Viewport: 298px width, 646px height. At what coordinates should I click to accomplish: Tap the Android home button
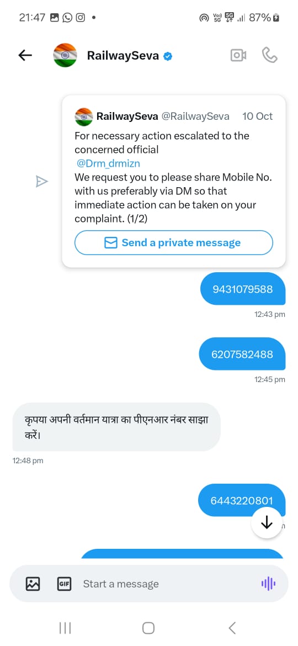148,628
